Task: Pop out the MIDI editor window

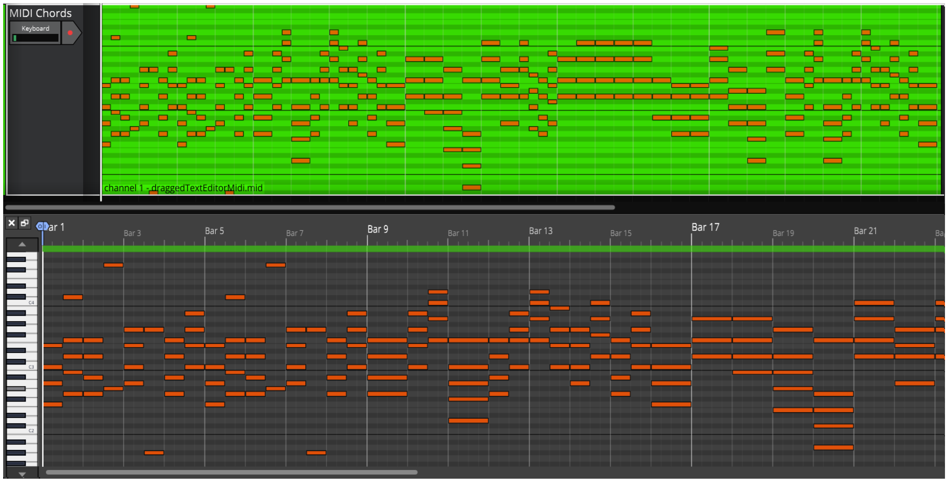Action: click(x=25, y=223)
